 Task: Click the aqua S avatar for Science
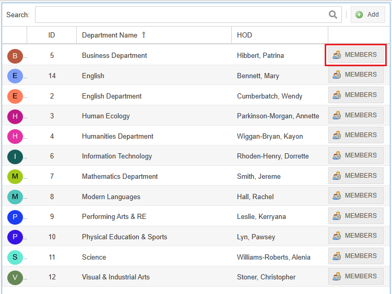click(x=15, y=258)
